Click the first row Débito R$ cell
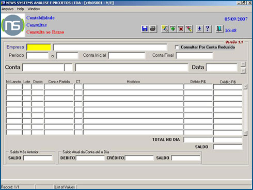Image resolution: width=253 pixels, height=190 pixels. coord(198,87)
